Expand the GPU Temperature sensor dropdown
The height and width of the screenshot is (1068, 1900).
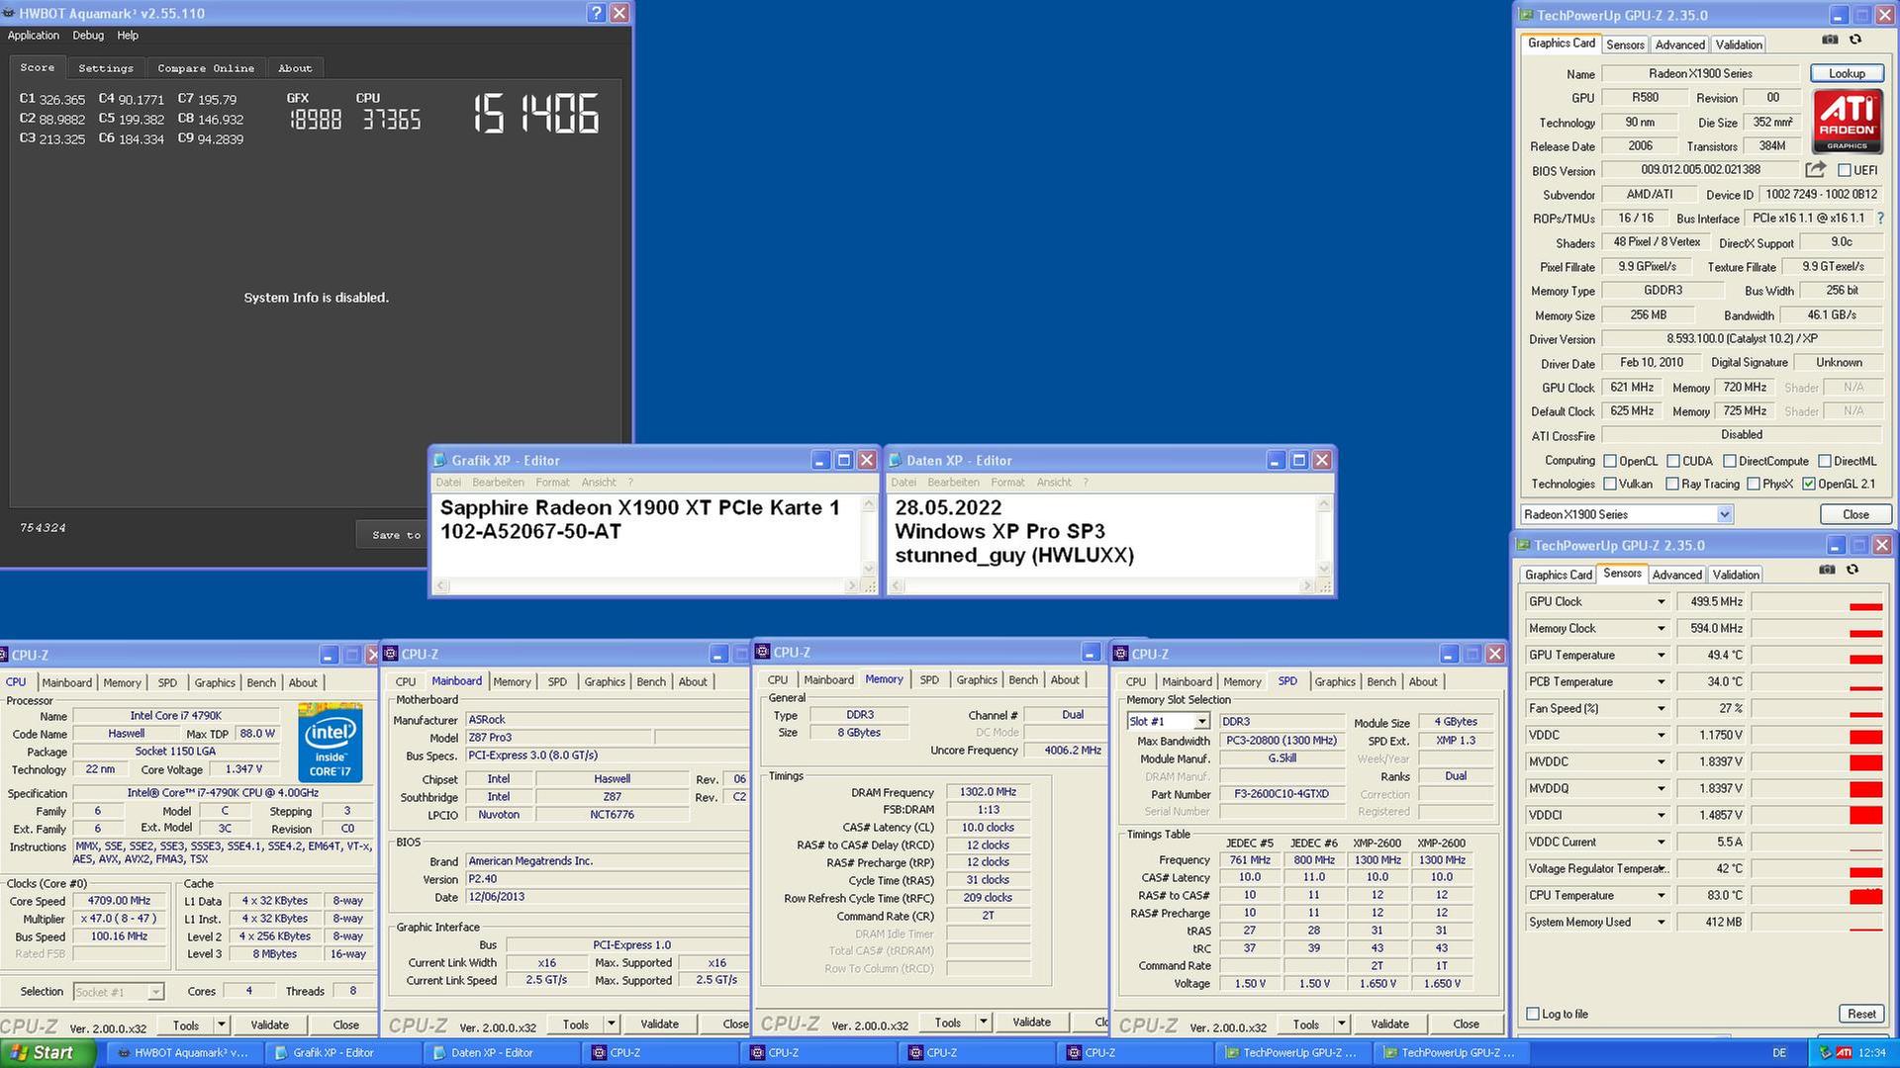coord(1662,655)
